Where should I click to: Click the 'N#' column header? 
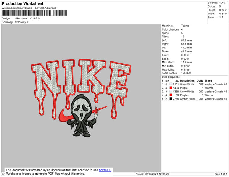point(167,81)
